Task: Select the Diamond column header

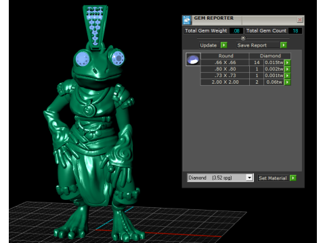Action: pos(270,56)
